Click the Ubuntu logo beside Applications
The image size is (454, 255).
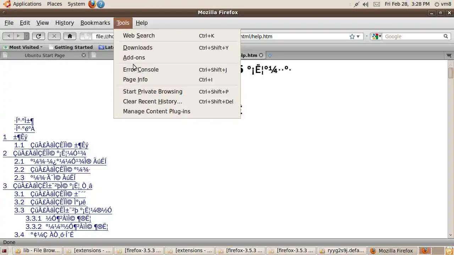(x=6, y=4)
